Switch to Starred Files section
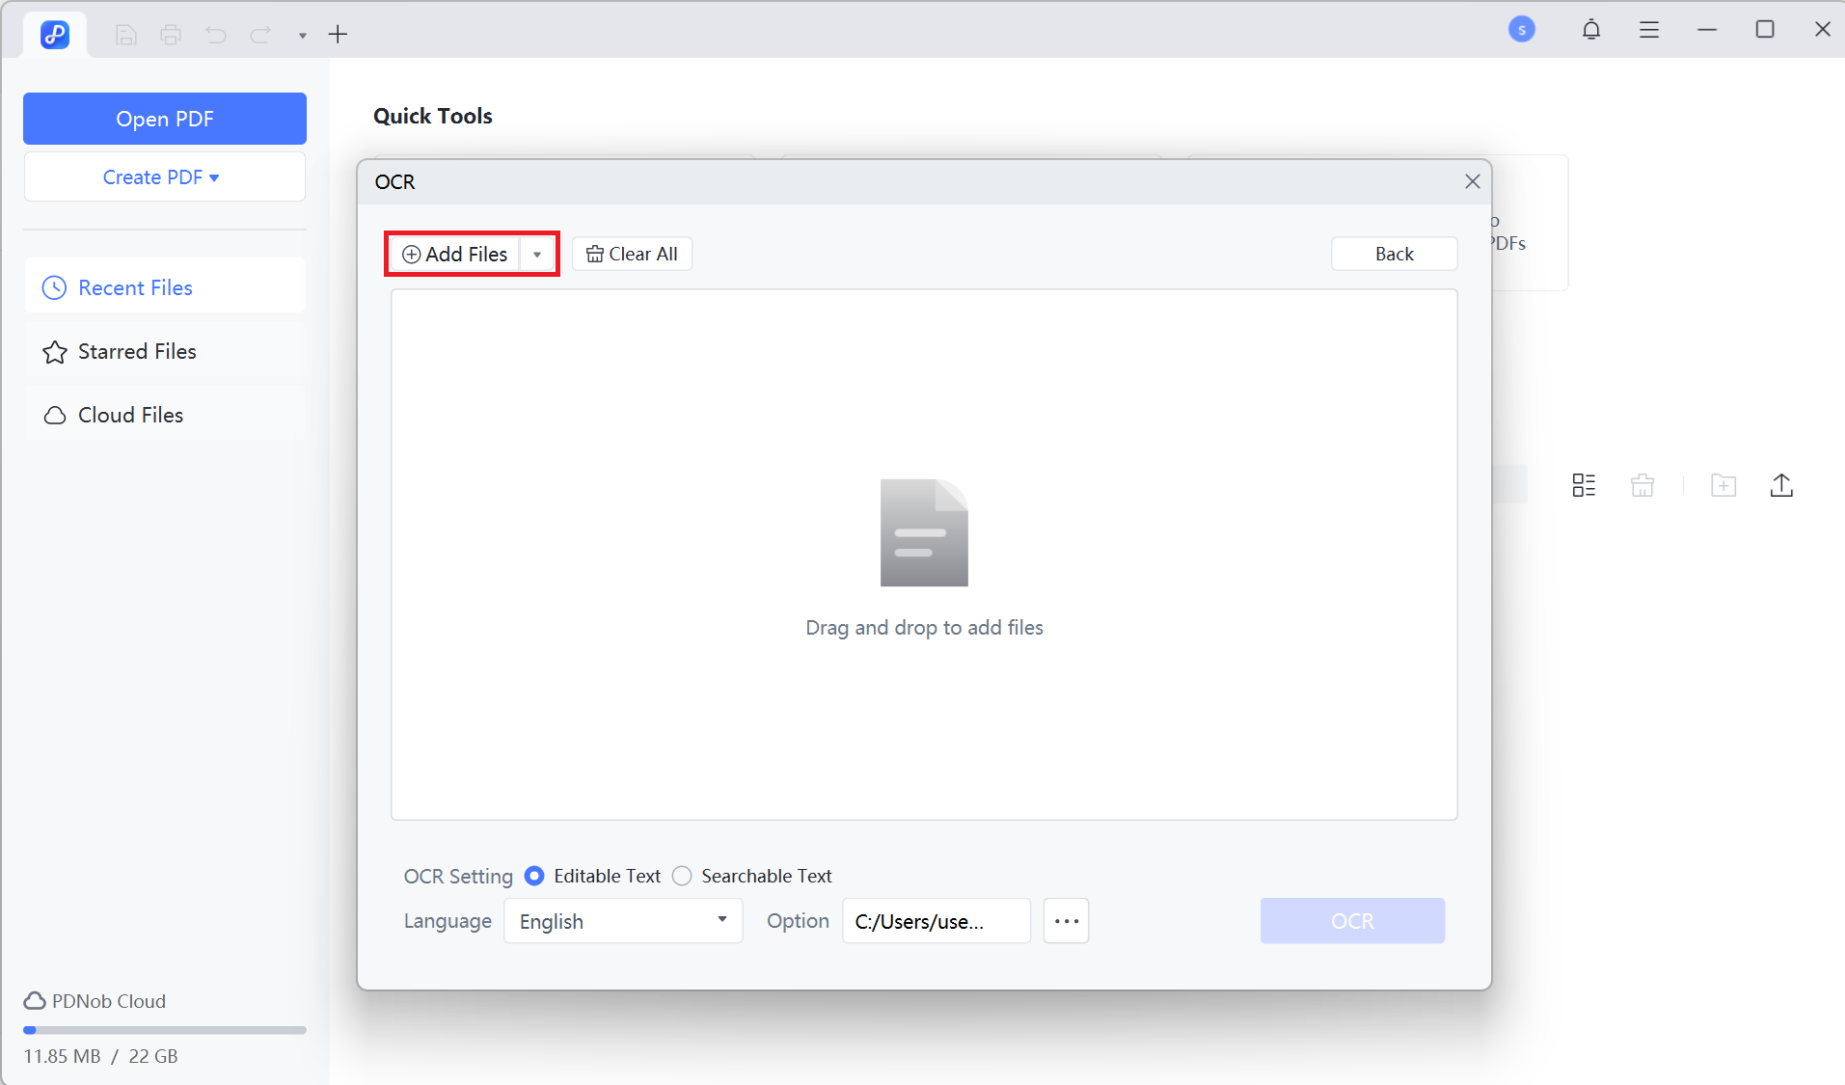The height and width of the screenshot is (1085, 1845). point(136,351)
